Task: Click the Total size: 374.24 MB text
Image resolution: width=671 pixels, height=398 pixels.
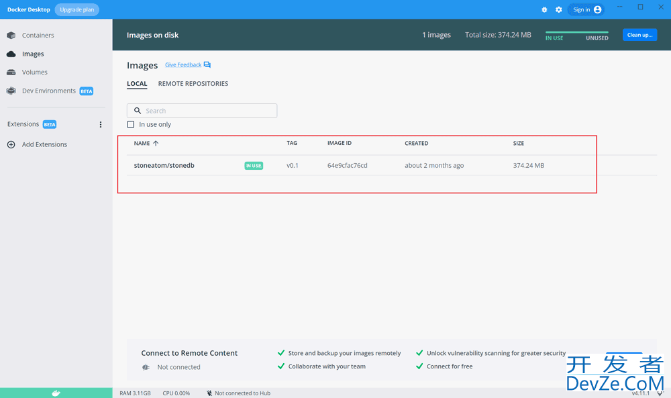Action: (498, 35)
